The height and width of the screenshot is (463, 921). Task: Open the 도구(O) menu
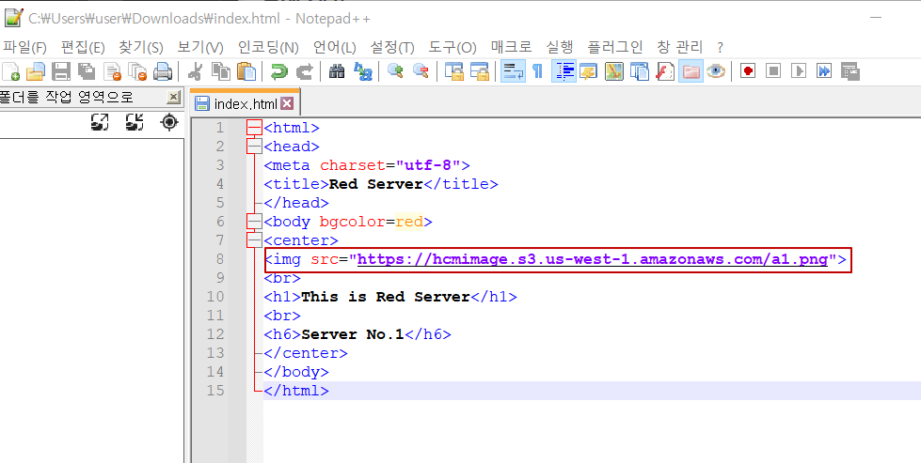[453, 48]
